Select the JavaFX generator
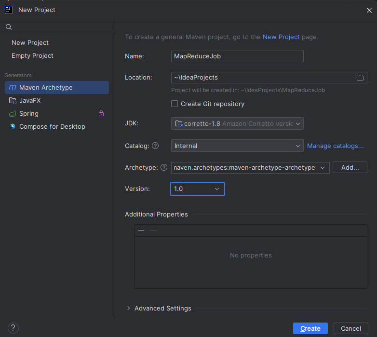Screen dimensions: 377x337 pyautogui.click(x=30, y=100)
